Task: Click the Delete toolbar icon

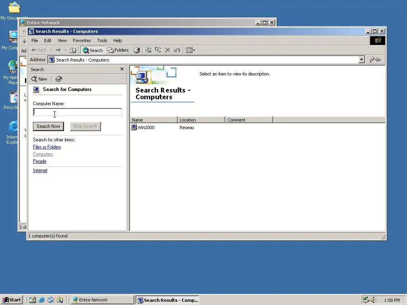Action: (168, 50)
